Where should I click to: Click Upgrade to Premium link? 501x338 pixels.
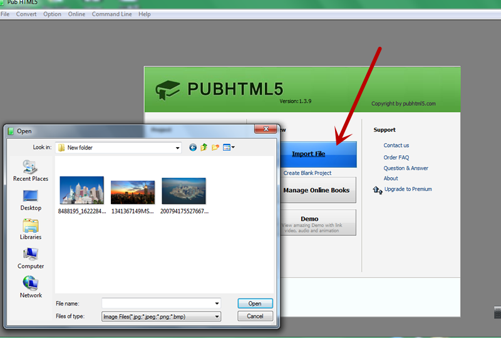pyautogui.click(x=408, y=189)
